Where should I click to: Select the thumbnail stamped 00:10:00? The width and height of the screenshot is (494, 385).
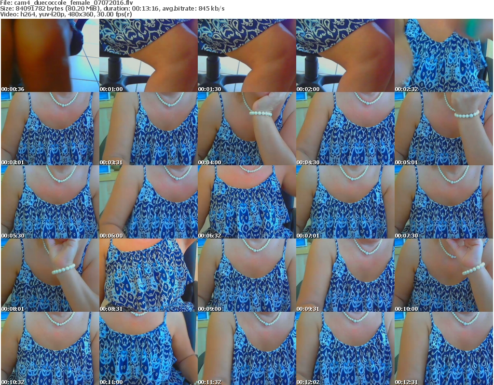[444, 276]
